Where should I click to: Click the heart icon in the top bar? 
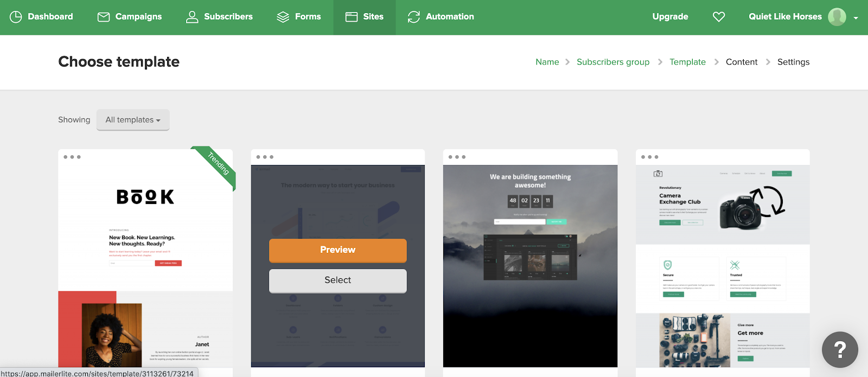pos(719,17)
